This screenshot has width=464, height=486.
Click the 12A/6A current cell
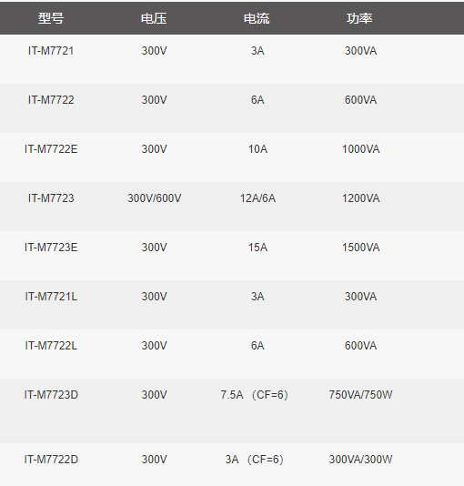[257, 198]
